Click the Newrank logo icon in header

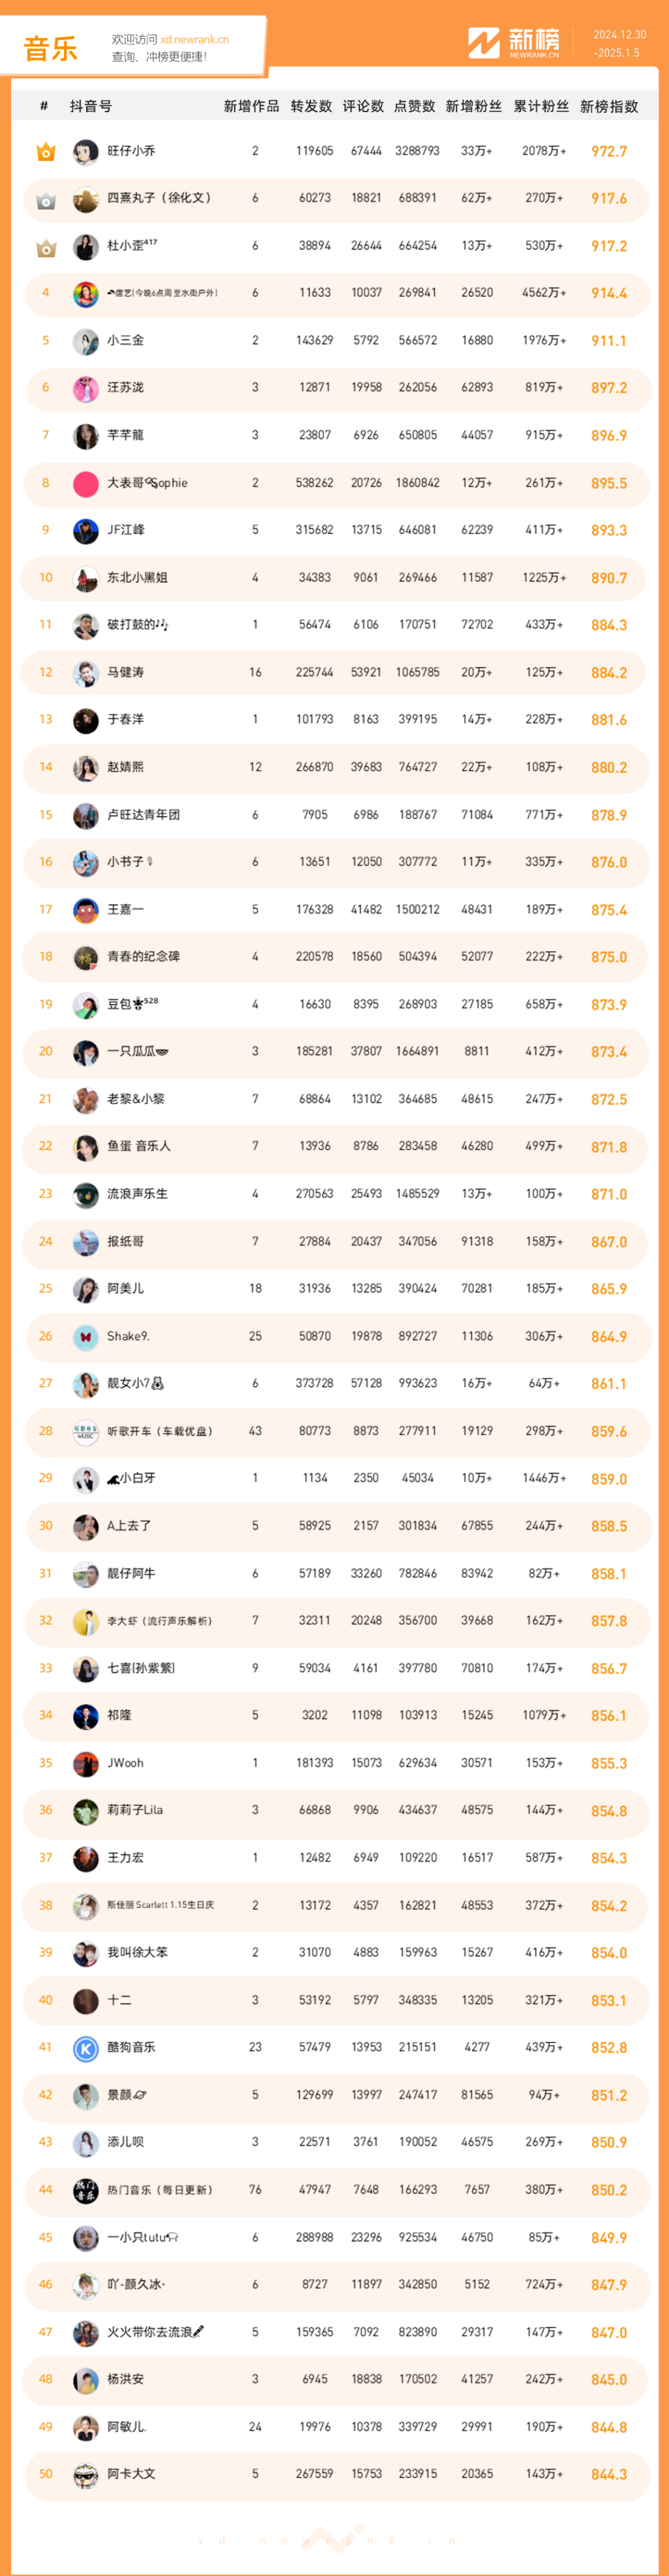tap(484, 43)
